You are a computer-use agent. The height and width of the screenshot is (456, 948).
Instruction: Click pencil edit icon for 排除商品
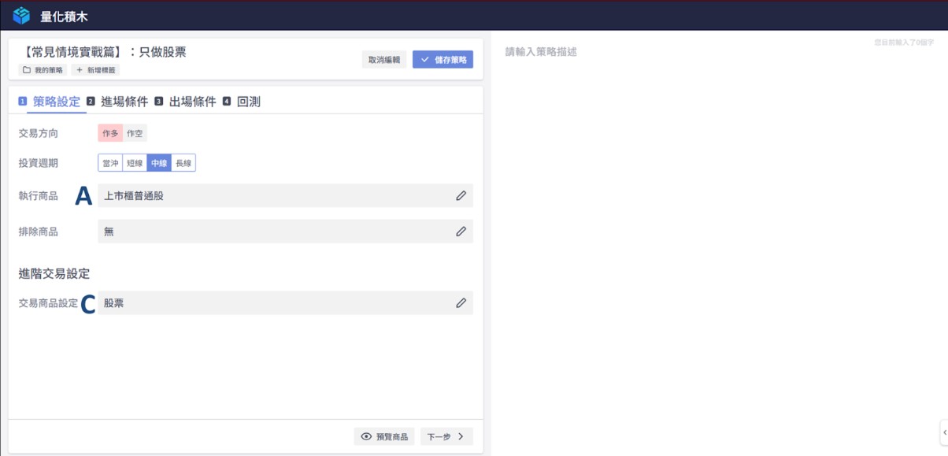[461, 232]
